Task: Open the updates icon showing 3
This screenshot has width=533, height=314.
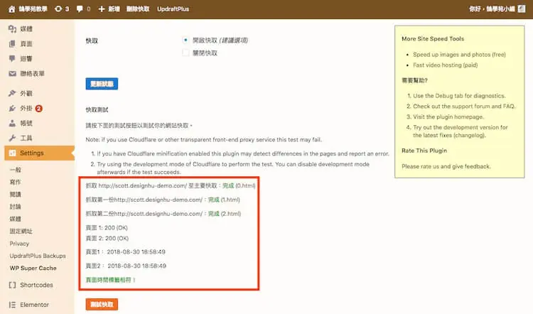Action: 58,9
